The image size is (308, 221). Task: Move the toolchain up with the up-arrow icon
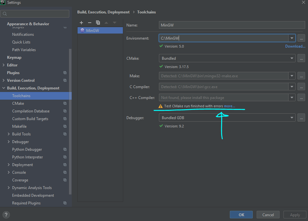point(106,23)
